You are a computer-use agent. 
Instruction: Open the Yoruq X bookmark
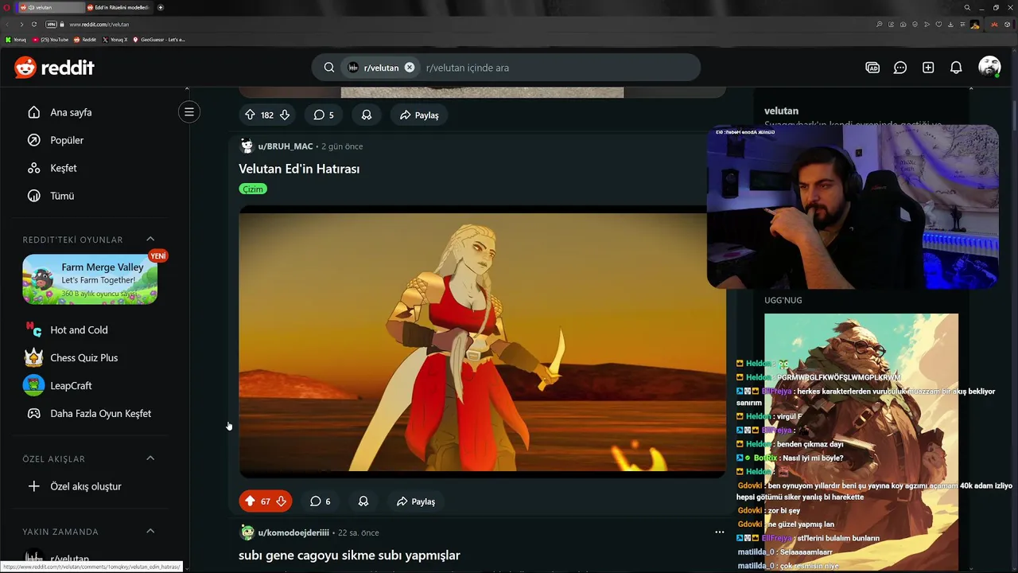click(115, 40)
